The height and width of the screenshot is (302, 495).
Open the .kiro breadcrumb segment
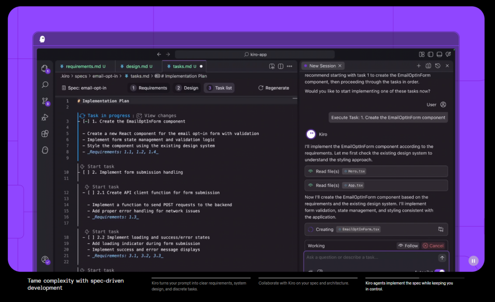[x=65, y=76]
